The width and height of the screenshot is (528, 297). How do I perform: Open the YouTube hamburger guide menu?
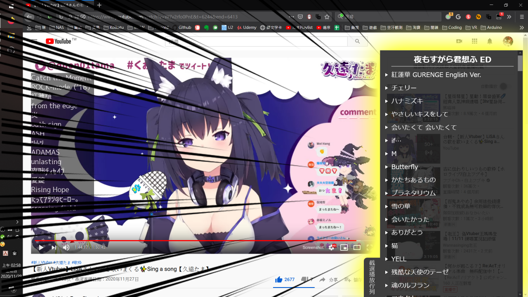[x=34, y=41]
